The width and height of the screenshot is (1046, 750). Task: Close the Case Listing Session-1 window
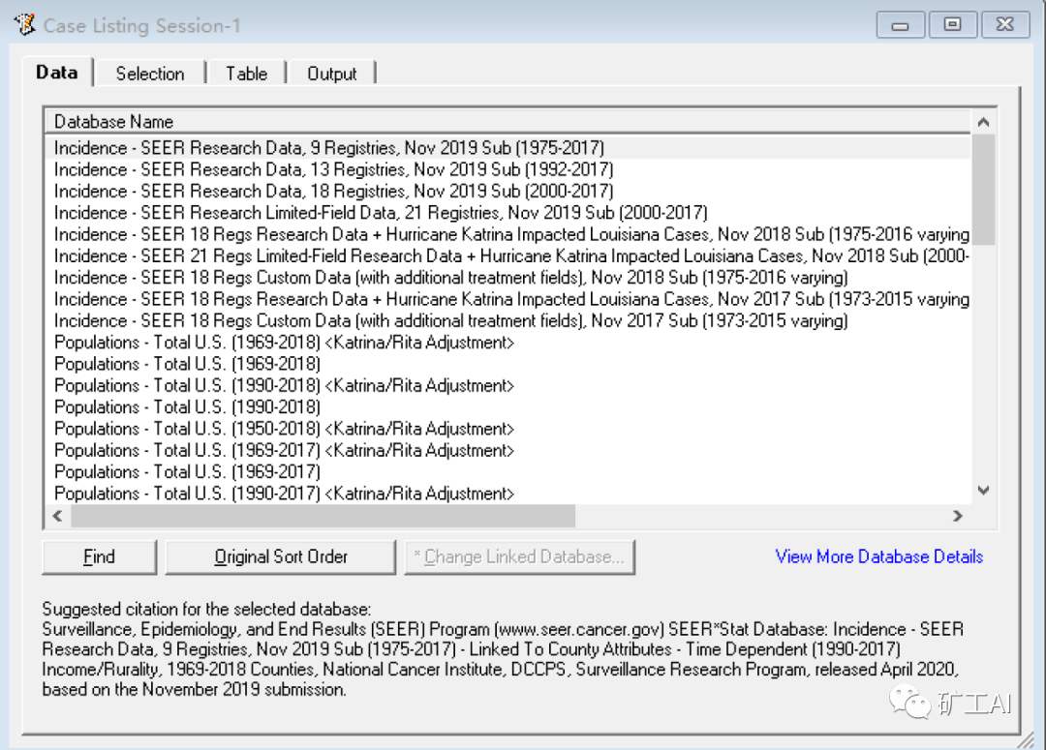(1004, 25)
